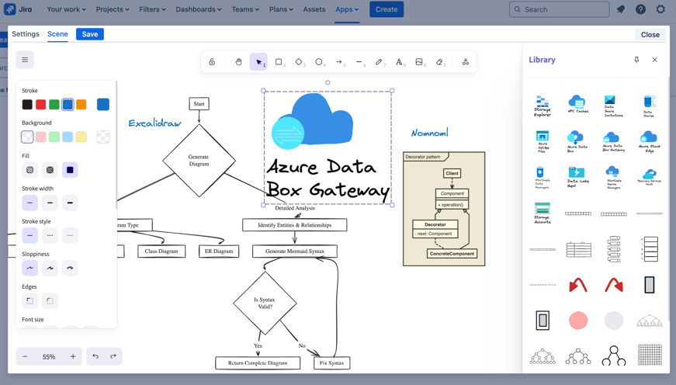Viewport: 676px width, 385px height.
Task: Insert the Storage Accounts library item
Action: click(543, 213)
